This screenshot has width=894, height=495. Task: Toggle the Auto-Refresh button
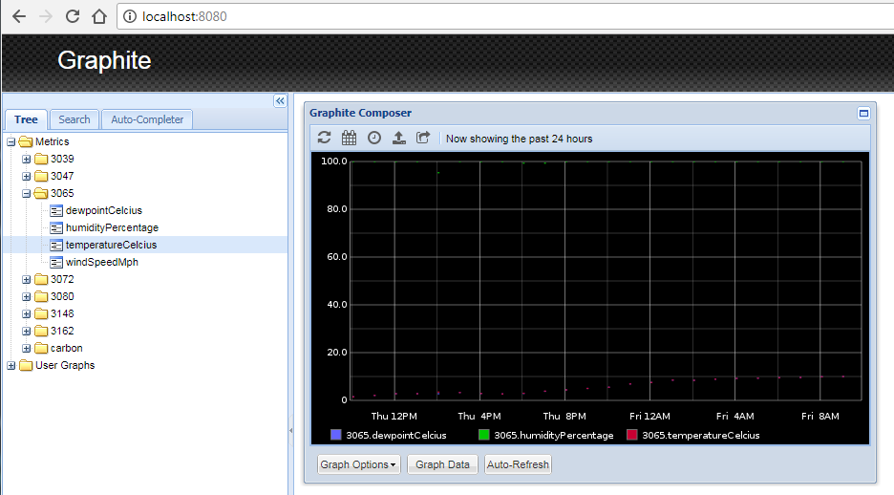pyautogui.click(x=518, y=464)
